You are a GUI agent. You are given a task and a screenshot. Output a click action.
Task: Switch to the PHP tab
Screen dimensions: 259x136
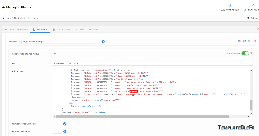[80, 30]
